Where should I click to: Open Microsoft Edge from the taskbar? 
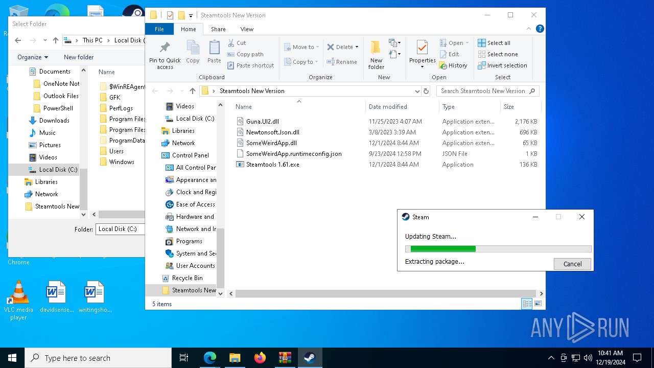point(210,358)
